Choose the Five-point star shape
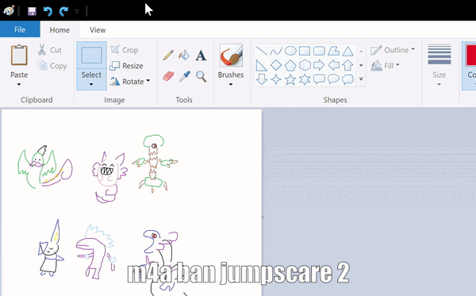The height and width of the screenshot is (296, 476). [x=290, y=79]
